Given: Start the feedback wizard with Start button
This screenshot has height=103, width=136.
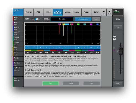Looking at the screenshot, I should tap(50, 83).
